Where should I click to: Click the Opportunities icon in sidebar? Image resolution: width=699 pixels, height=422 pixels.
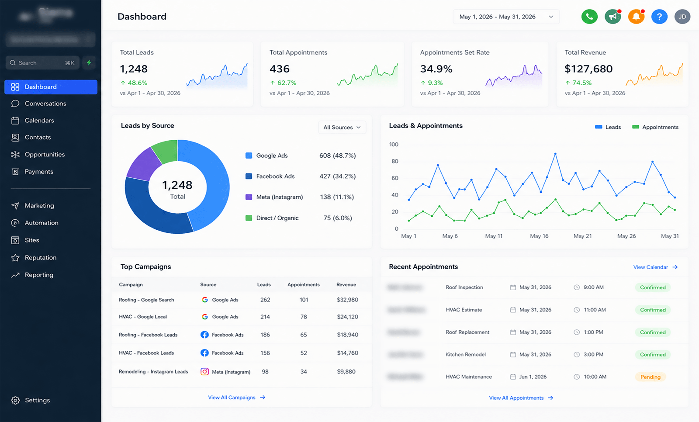click(15, 155)
